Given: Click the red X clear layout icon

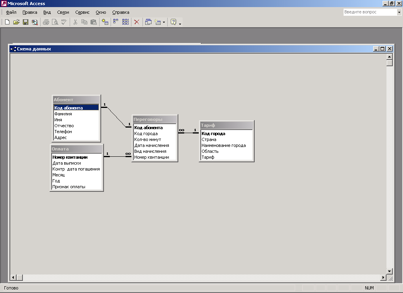Looking at the screenshot, I should pyautogui.click(x=137, y=22).
